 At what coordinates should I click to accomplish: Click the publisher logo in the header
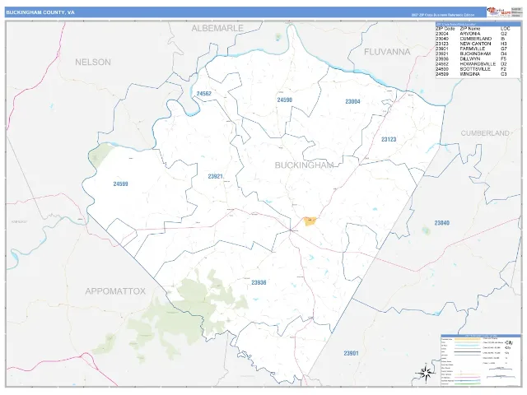point(498,12)
